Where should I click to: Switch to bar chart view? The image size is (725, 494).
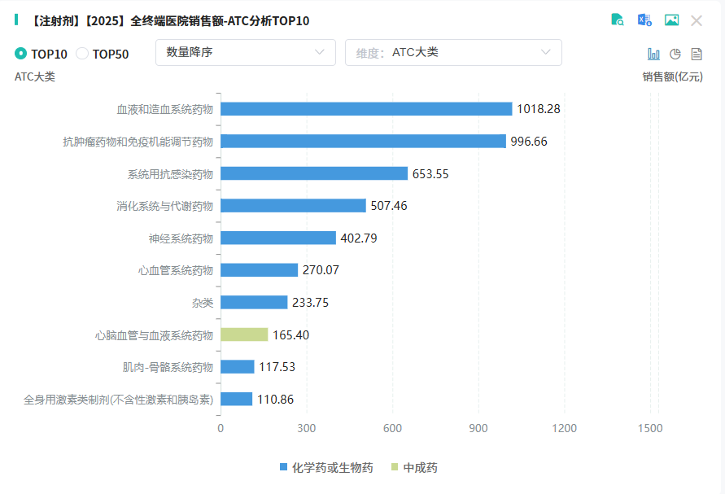(x=653, y=54)
